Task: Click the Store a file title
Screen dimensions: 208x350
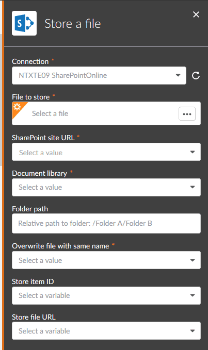Action: tap(73, 24)
